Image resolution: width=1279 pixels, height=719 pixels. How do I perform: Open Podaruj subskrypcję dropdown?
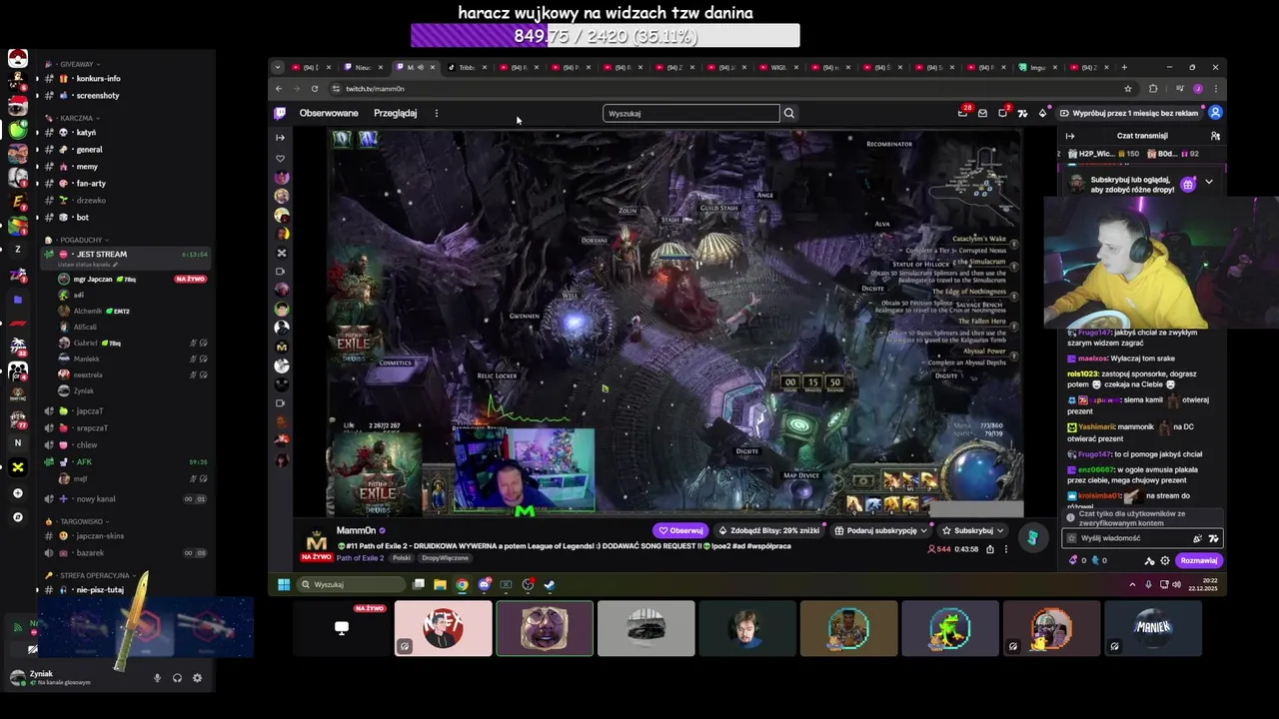tap(883, 530)
